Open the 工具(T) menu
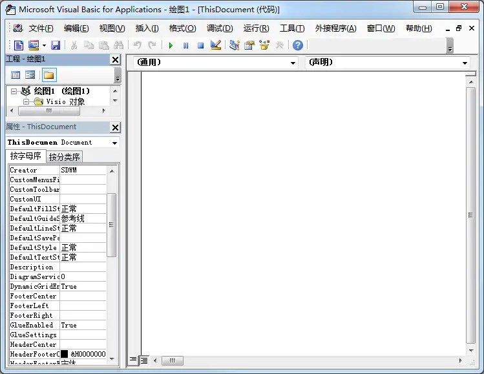The height and width of the screenshot is (374, 484). pyautogui.click(x=292, y=28)
